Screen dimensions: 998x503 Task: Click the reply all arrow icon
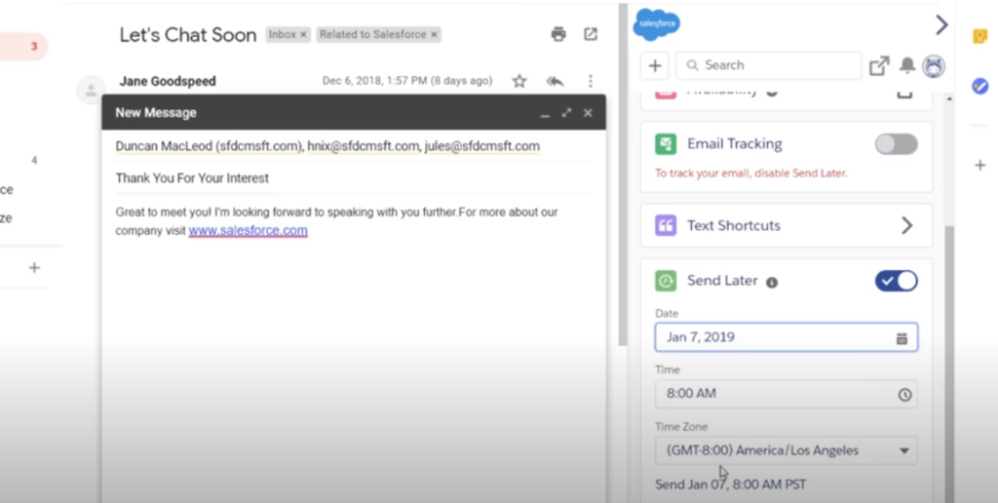(556, 81)
